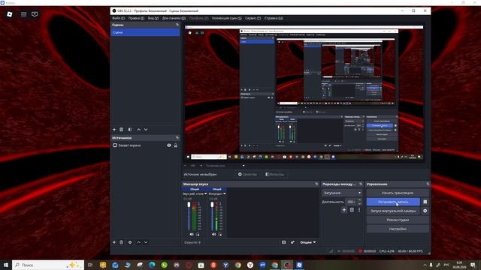
Task: Open Roblox menu icon in background window
Action: pyautogui.click(x=23, y=14)
